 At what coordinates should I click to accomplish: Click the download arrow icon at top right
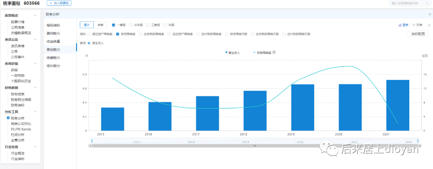(x=429, y=25)
